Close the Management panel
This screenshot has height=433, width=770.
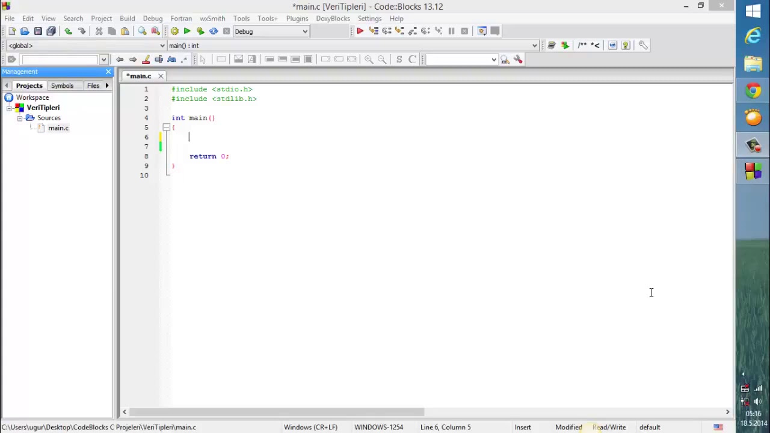pyautogui.click(x=108, y=72)
